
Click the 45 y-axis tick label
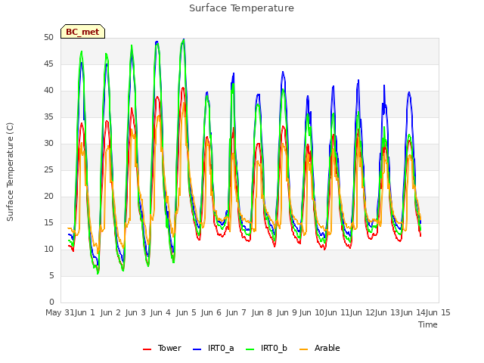point(48,64)
